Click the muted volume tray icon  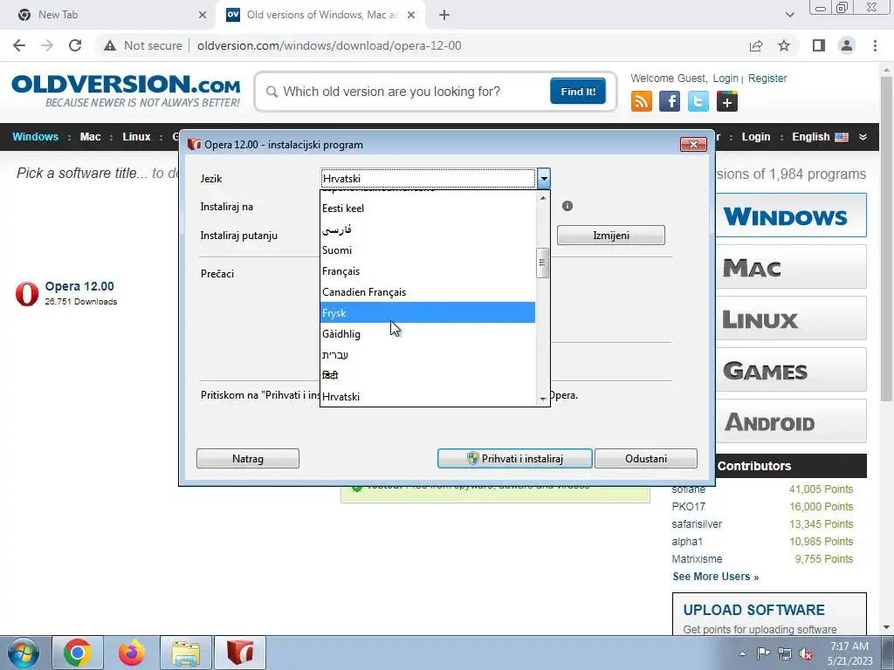click(x=806, y=653)
